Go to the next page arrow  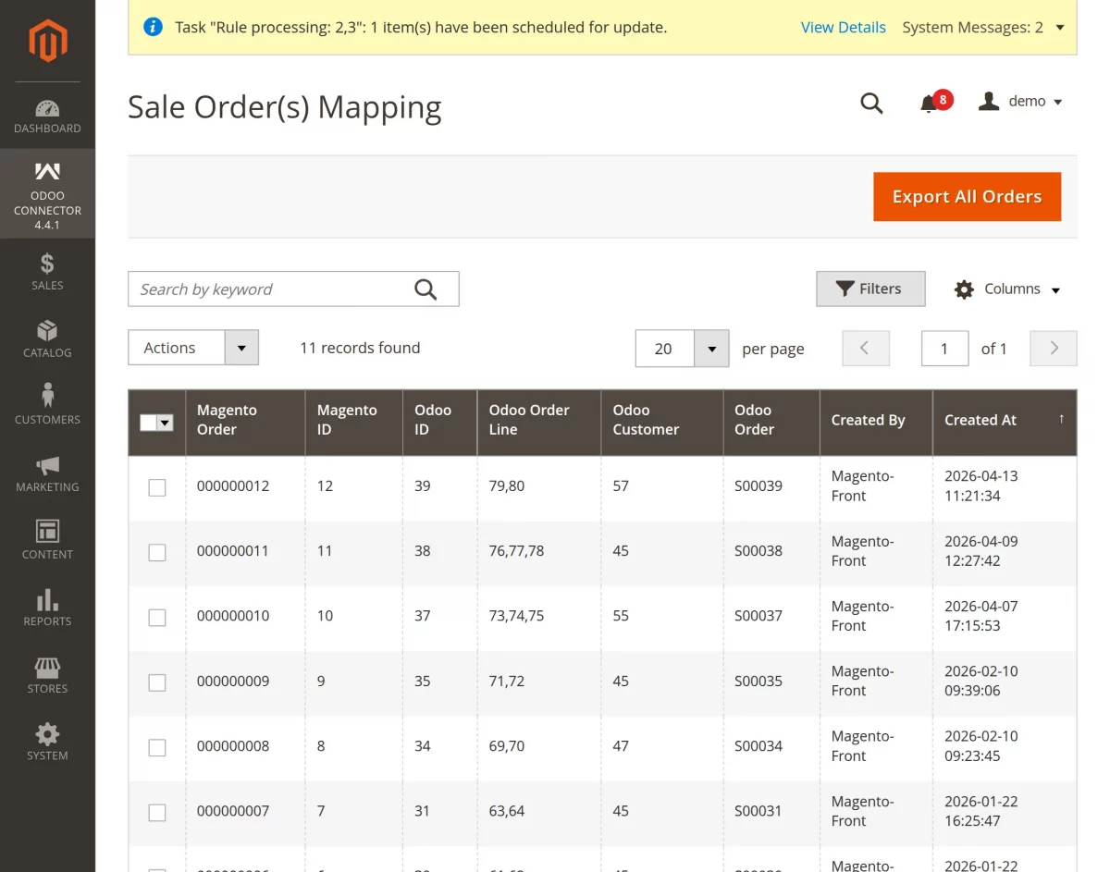(x=1054, y=349)
